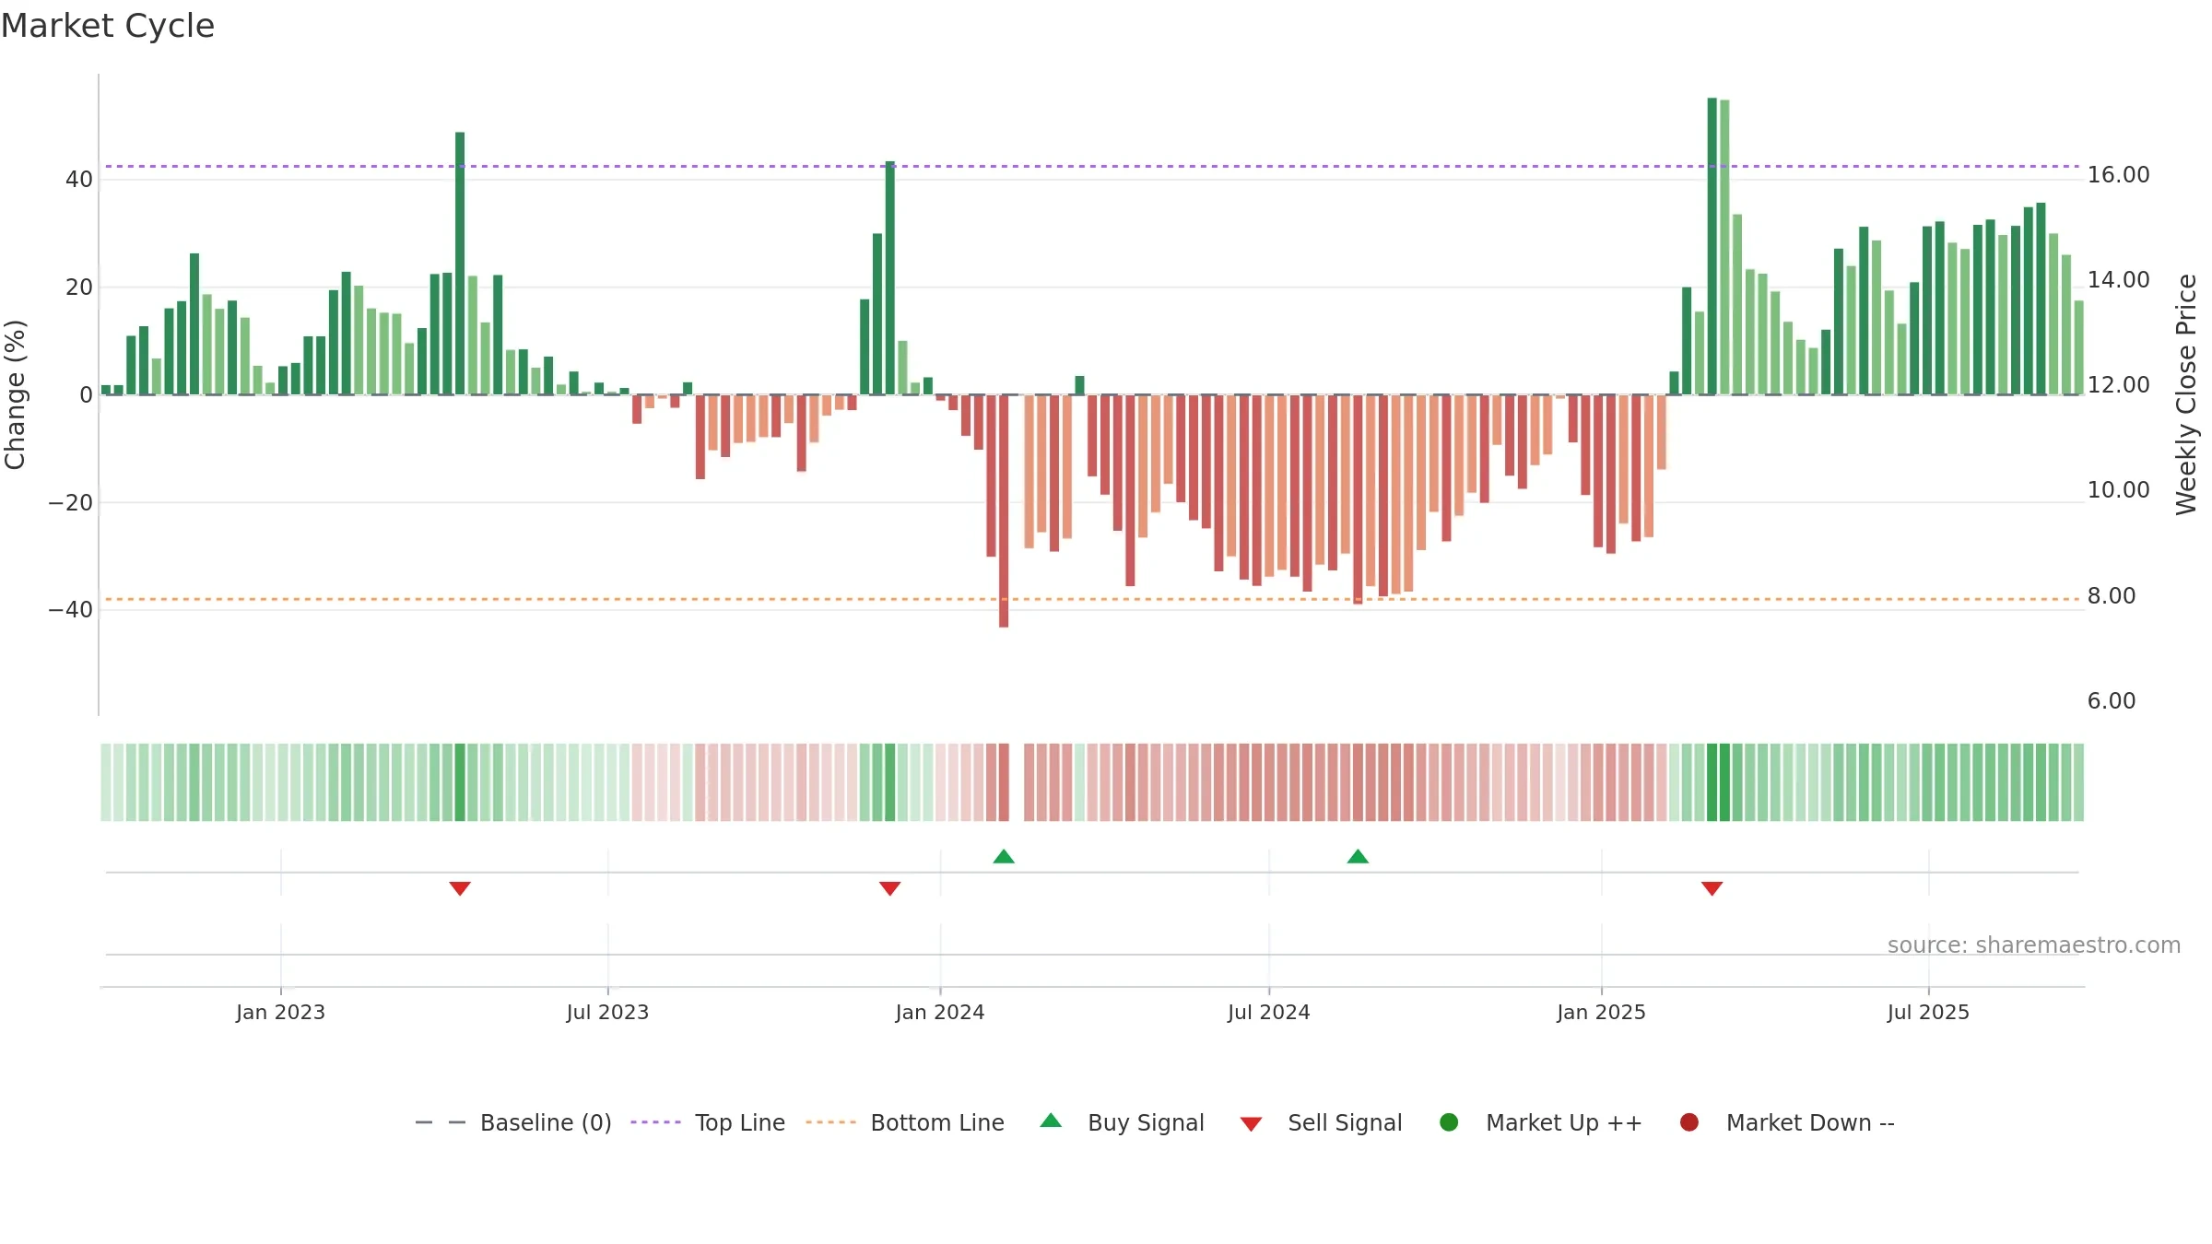Click the deepest red bar after Jan 2024
The width and height of the screenshot is (2212, 1244).
1004,511
